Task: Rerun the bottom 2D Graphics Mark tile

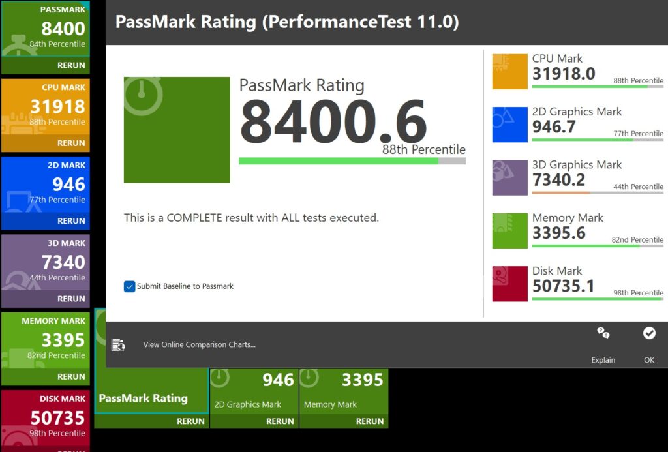Action: [280, 421]
